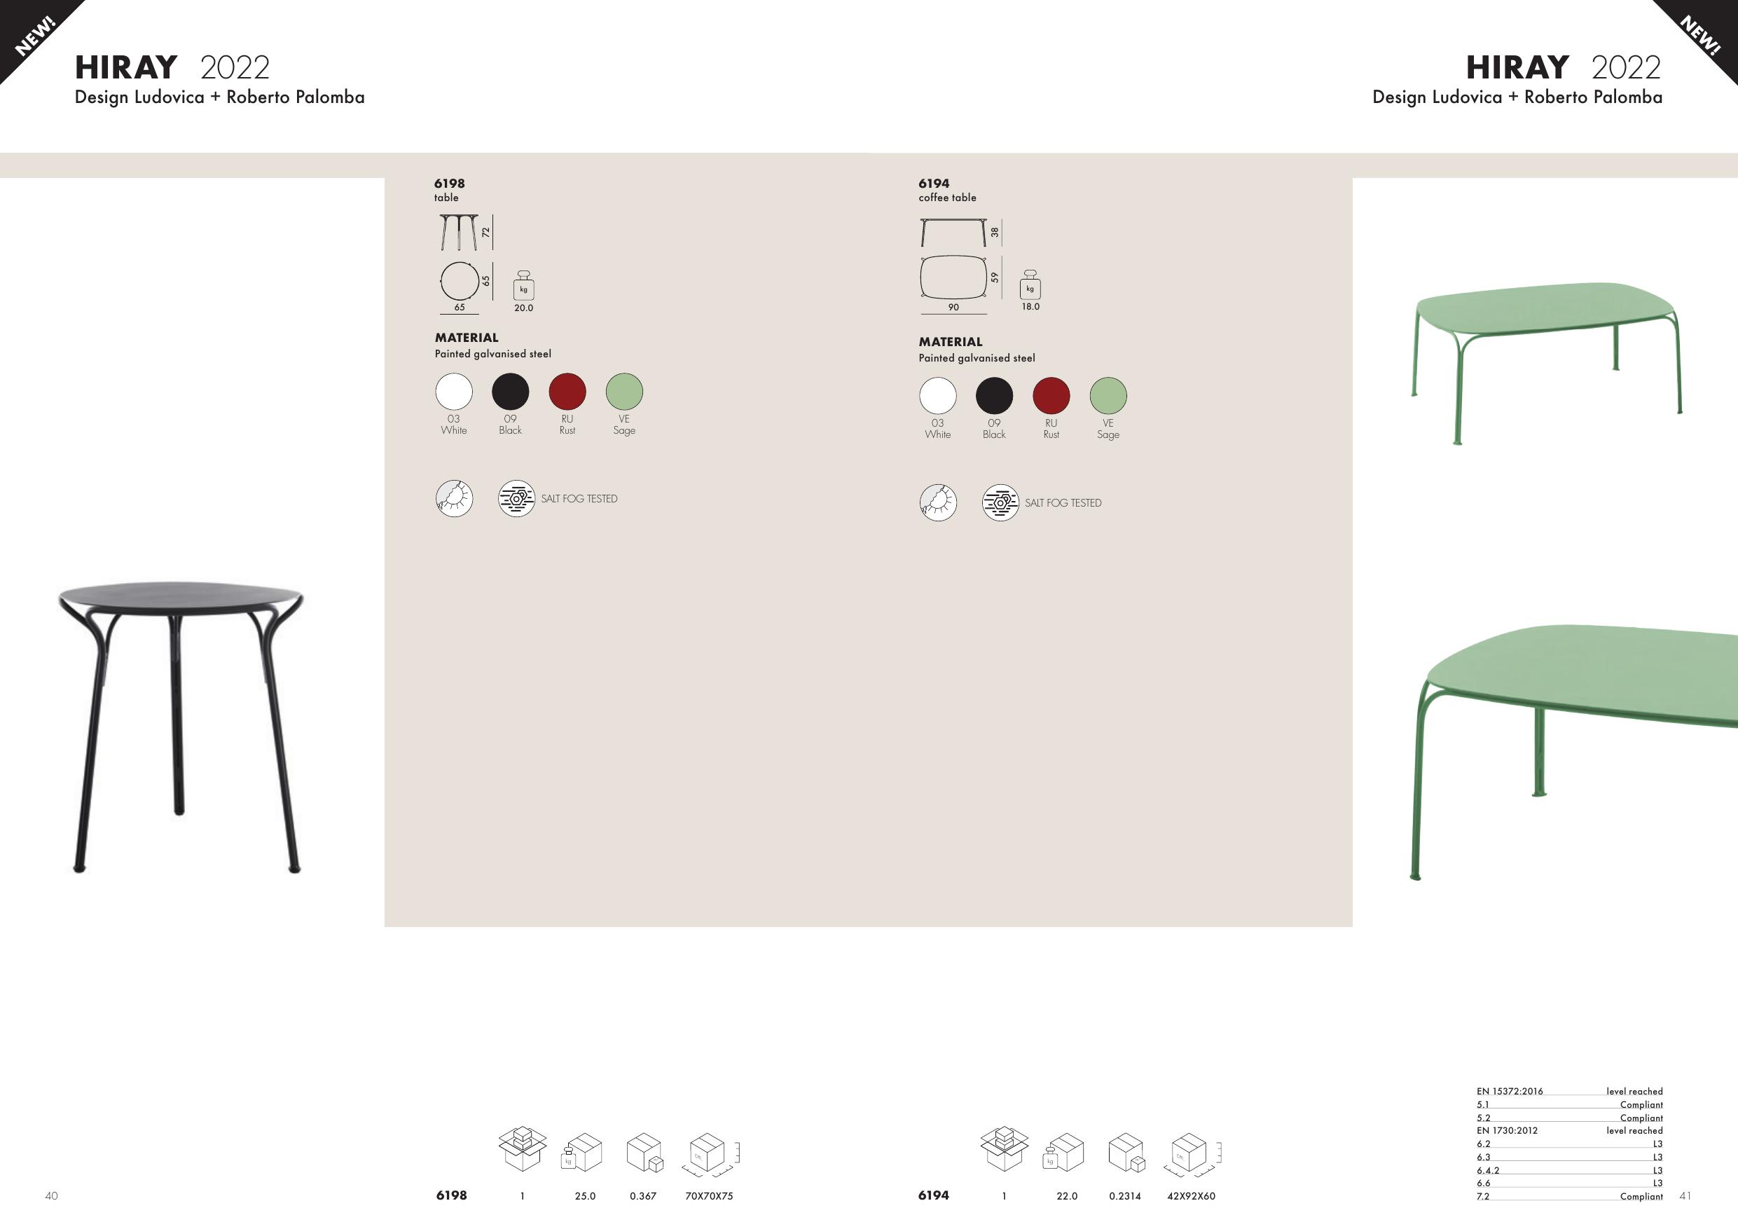Click the weight kg icon for coffee table 6194
This screenshot has width=1738, height=1229.
1030,284
